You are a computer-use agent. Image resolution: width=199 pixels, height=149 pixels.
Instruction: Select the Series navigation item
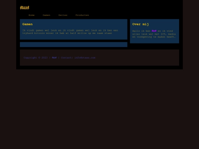pos(63,15)
